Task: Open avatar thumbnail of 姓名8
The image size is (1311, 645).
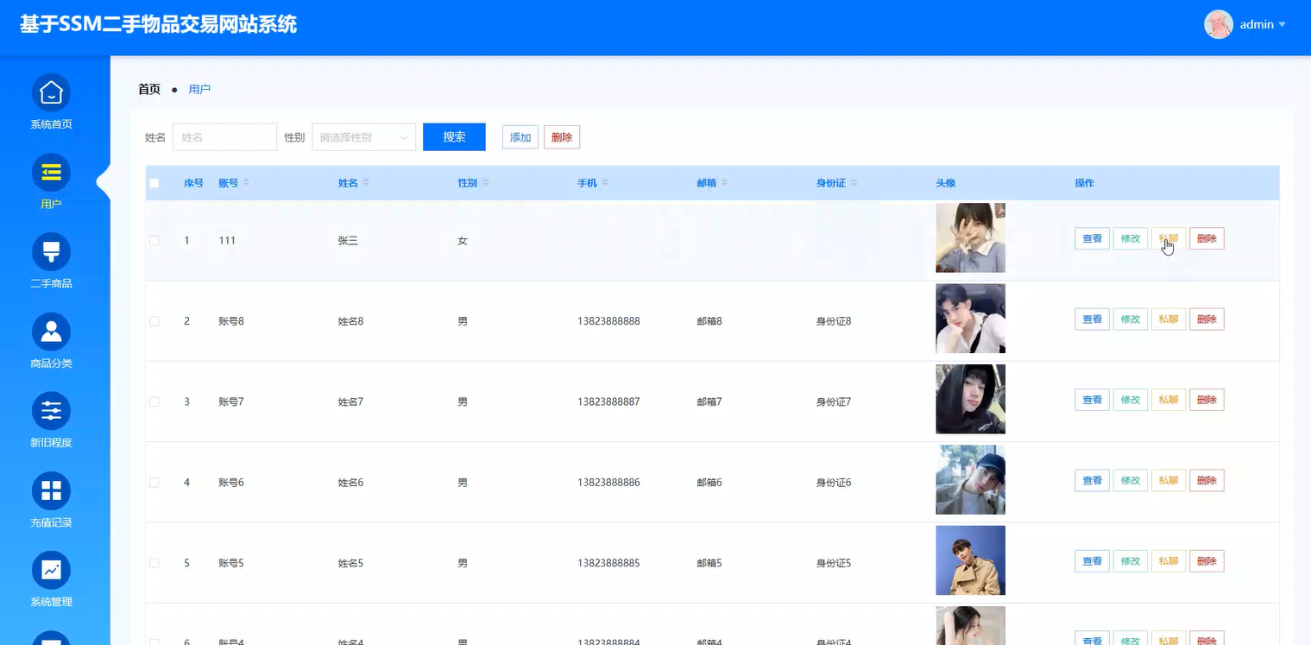Action: (x=970, y=319)
